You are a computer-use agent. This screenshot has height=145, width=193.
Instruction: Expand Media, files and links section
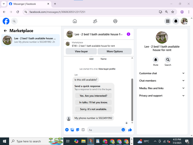pos(162,88)
